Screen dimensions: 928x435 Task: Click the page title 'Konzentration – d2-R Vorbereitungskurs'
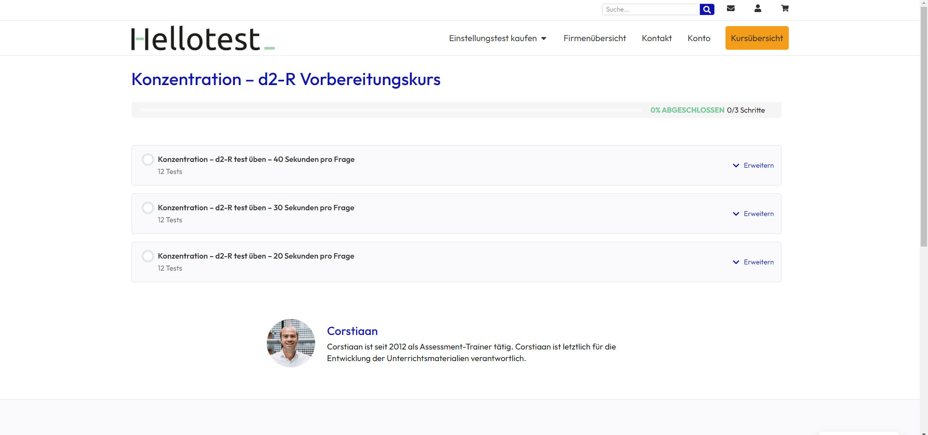286,79
